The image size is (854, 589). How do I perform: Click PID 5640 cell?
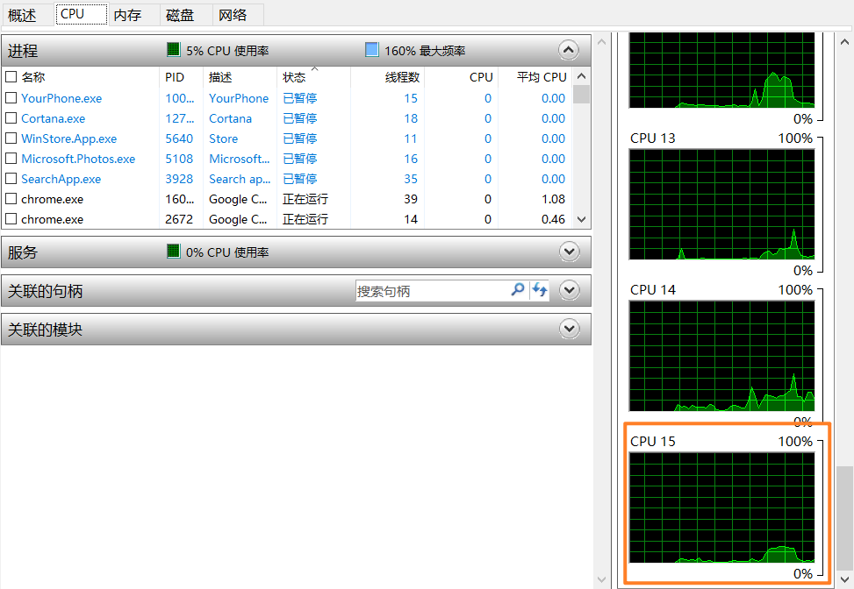point(179,138)
